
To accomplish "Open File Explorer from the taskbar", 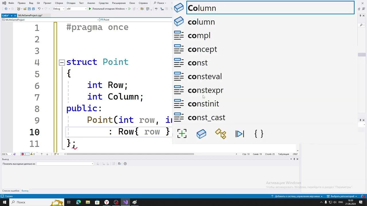I will click(x=88, y=202).
